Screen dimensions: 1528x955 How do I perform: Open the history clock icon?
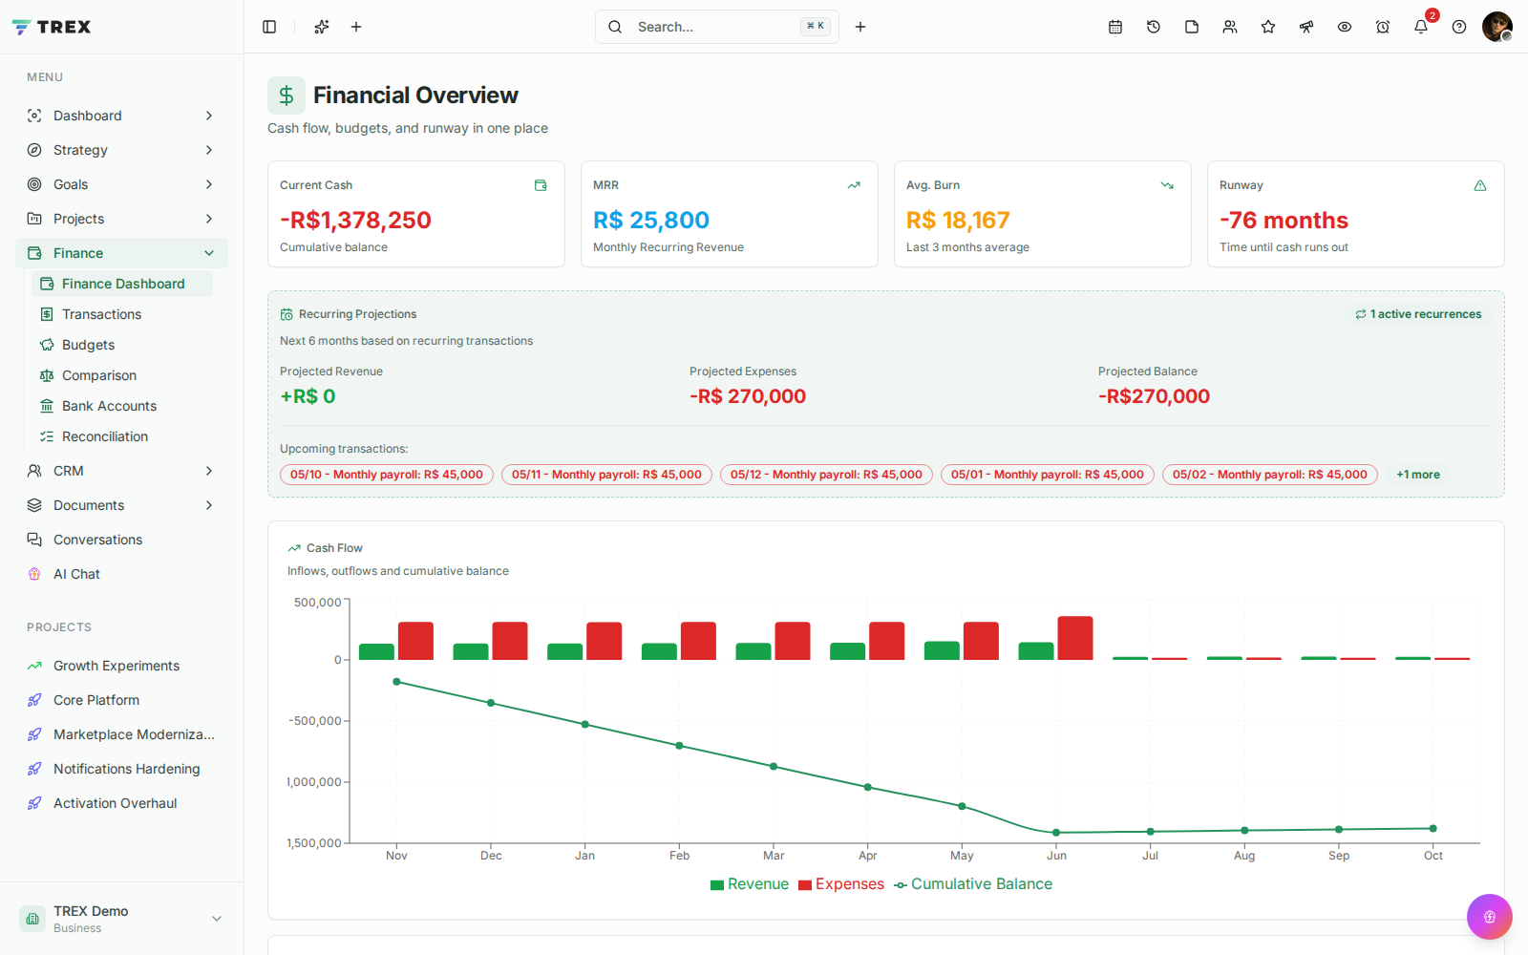(1154, 27)
